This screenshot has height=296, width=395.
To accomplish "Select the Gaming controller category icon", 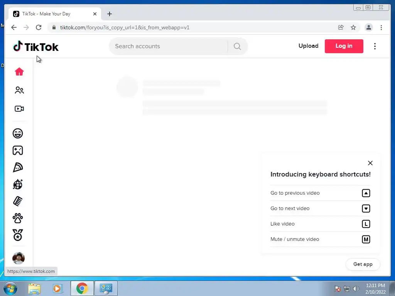I will (18, 150).
